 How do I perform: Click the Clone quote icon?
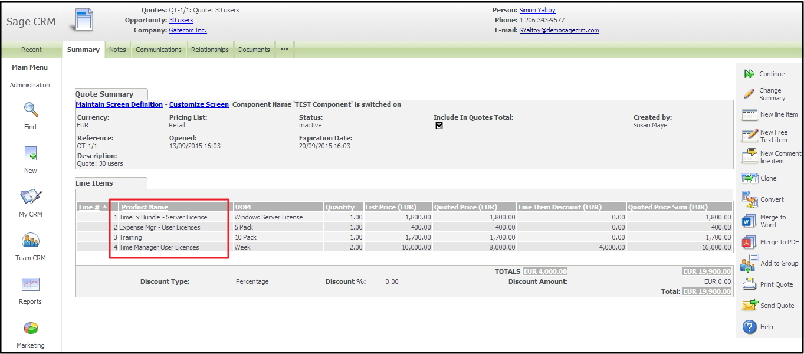coord(749,178)
